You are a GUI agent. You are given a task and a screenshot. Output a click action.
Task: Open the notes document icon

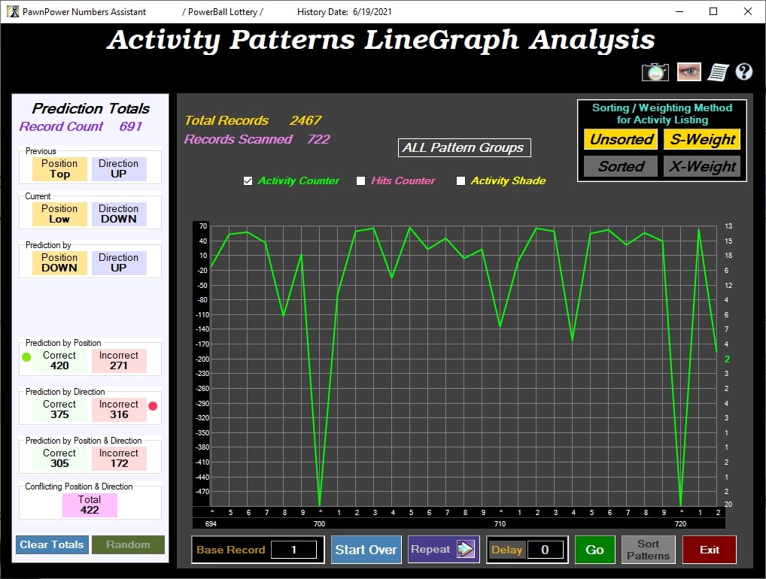(x=719, y=72)
